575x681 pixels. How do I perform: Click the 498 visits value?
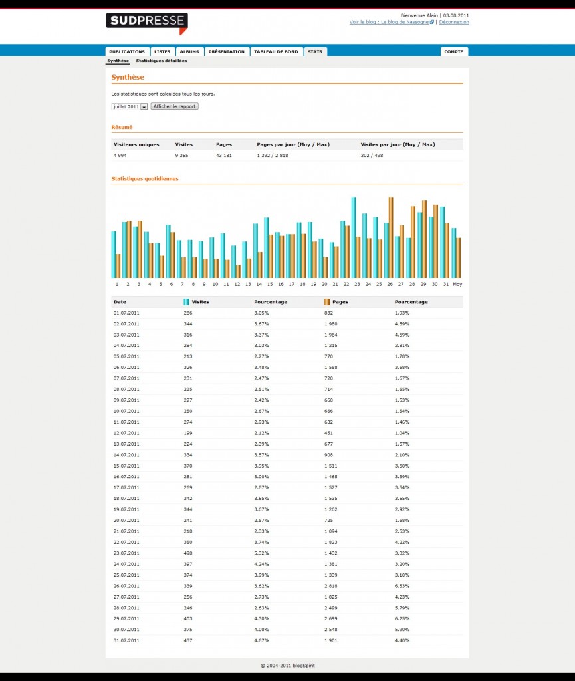(188, 553)
